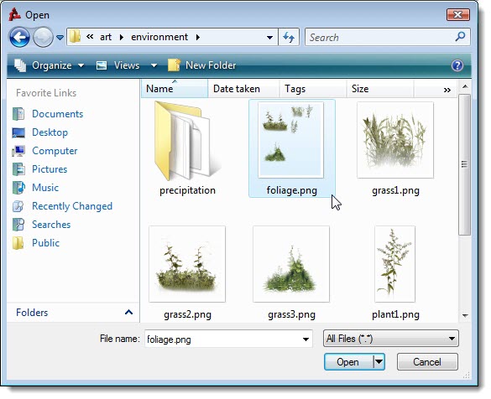Click the Back navigation arrow
This screenshot has width=491, height=399.
[19, 37]
